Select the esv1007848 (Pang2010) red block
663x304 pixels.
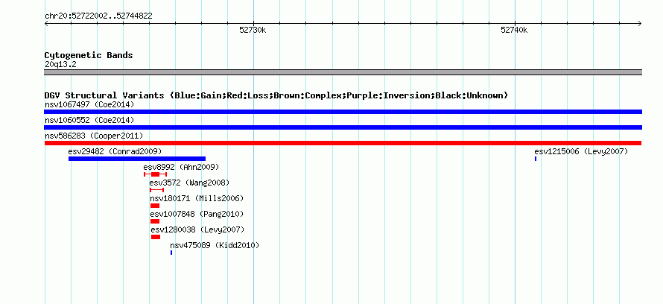pyautogui.click(x=155, y=221)
